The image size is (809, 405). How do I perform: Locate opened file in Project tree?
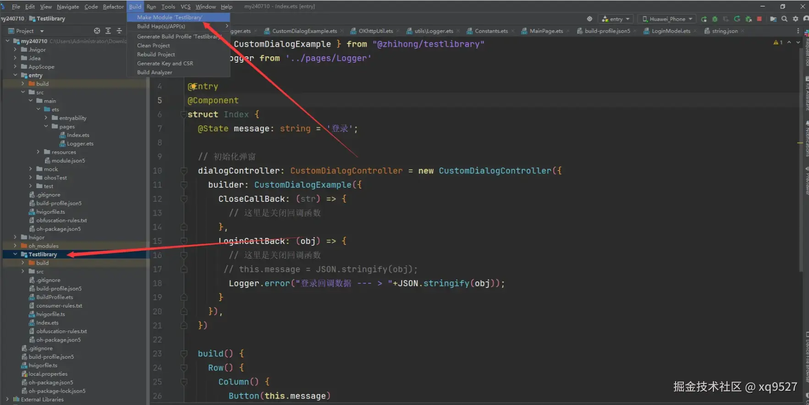tap(97, 31)
